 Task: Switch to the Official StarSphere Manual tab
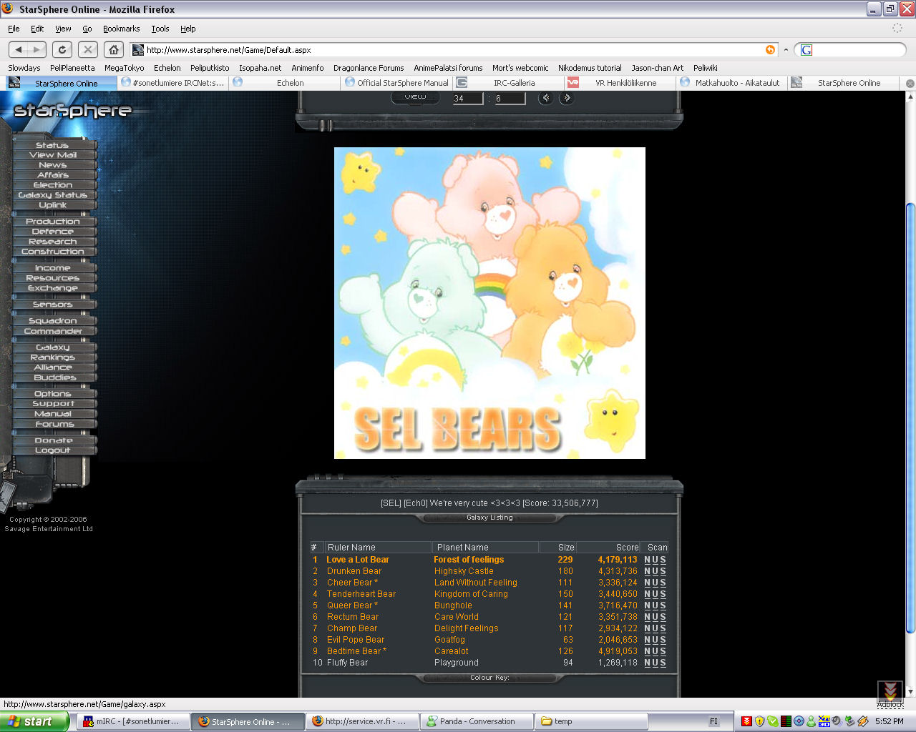click(x=396, y=83)
